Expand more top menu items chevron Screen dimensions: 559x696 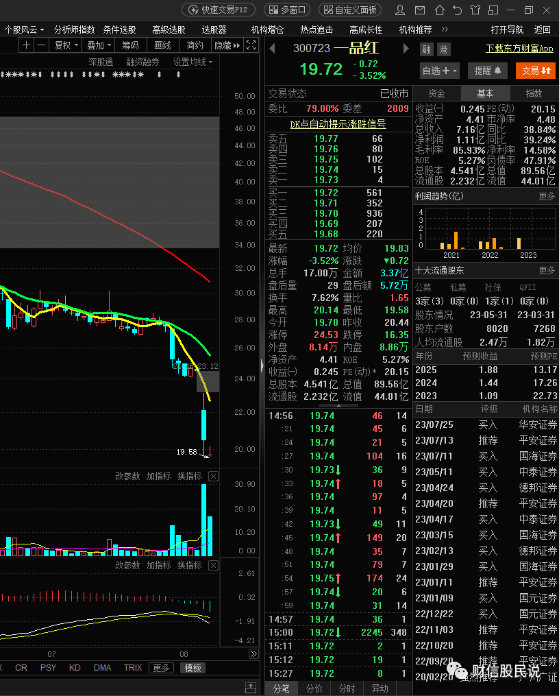[445, 29]
